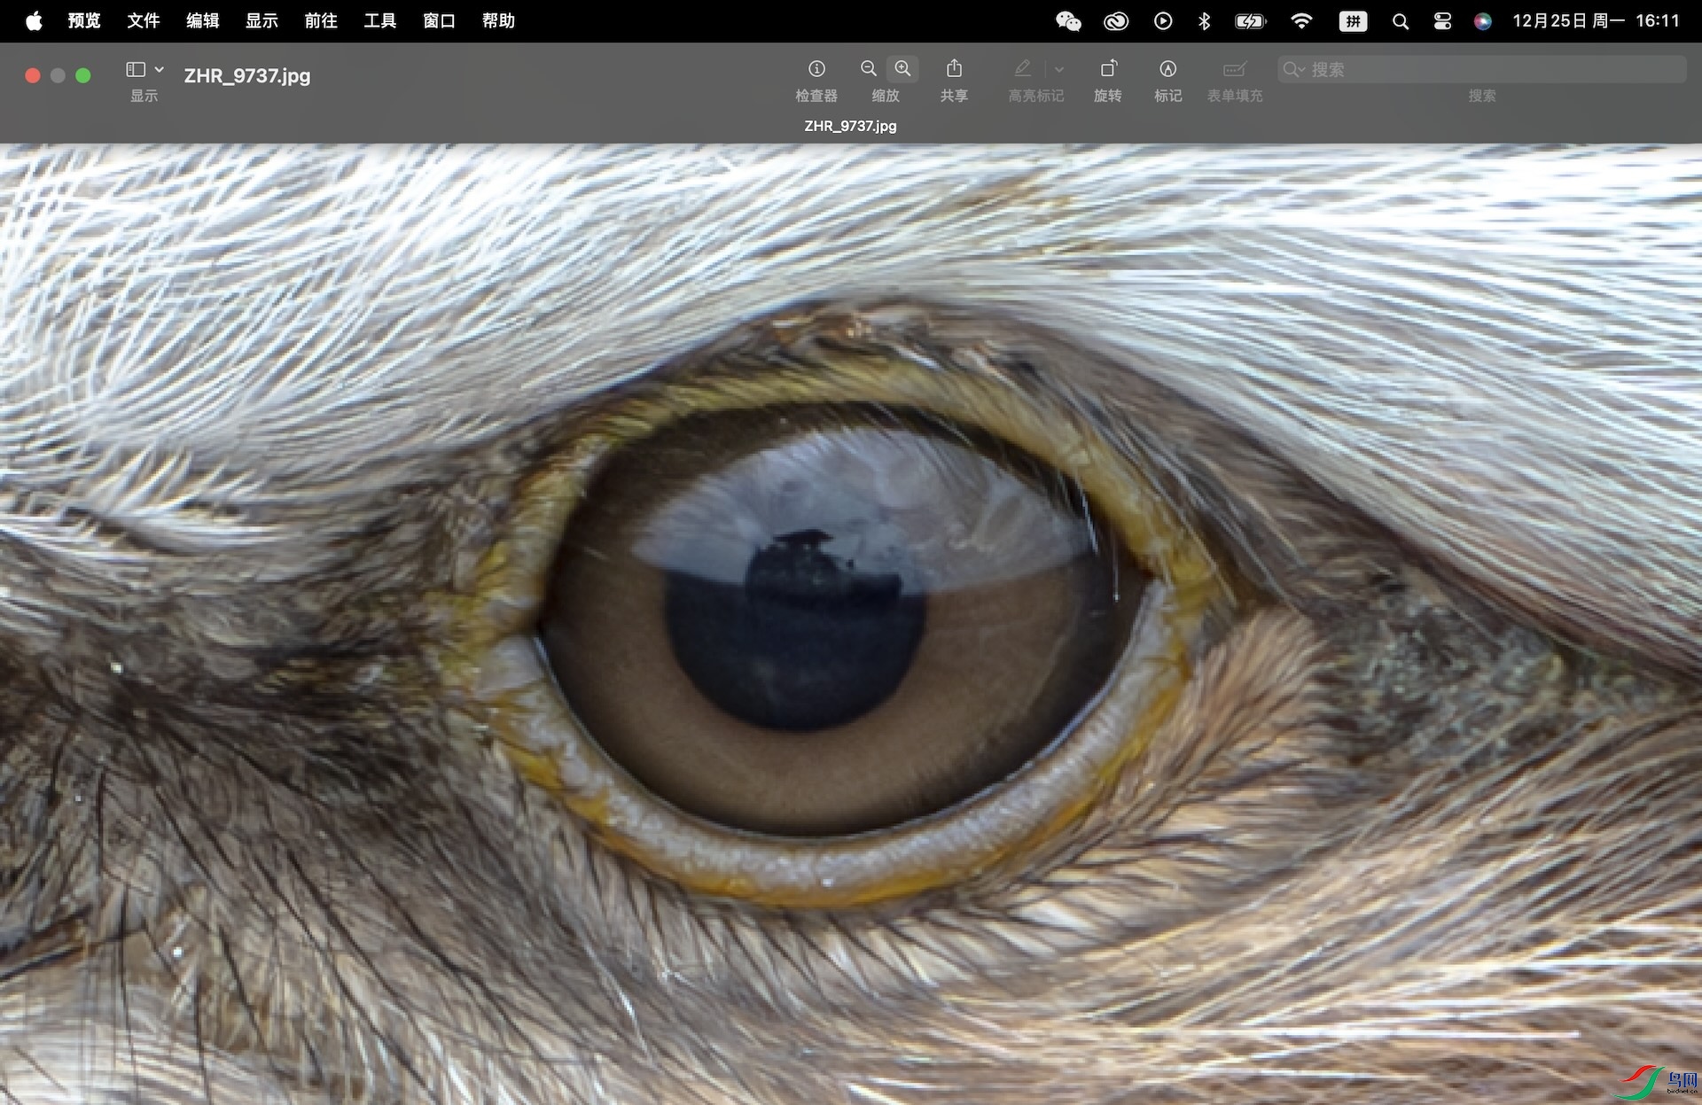Open the 文件 menu
This screenshot has height=1105, width=1702.
click(x=144, y=20)
